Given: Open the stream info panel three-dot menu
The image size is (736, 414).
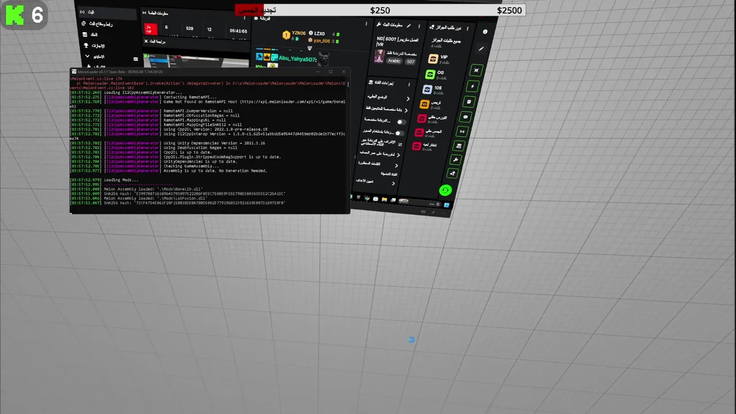Looking at the screenshot, I should [419, 26].
